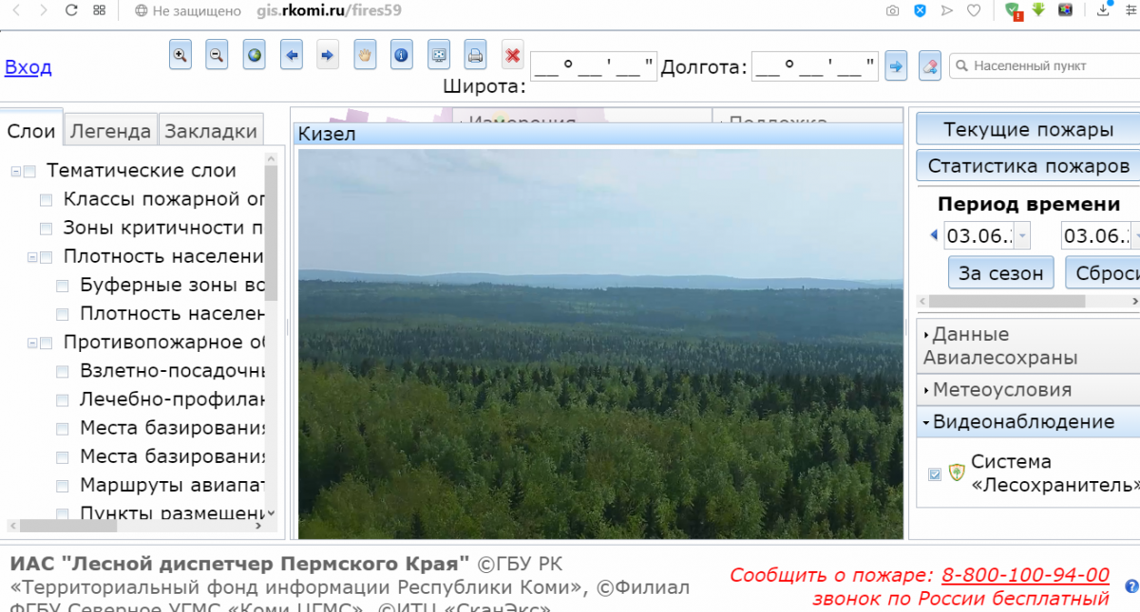
Task: Enable the Классы пожарной layer checkbox
Action: click(x=46, y=200)
